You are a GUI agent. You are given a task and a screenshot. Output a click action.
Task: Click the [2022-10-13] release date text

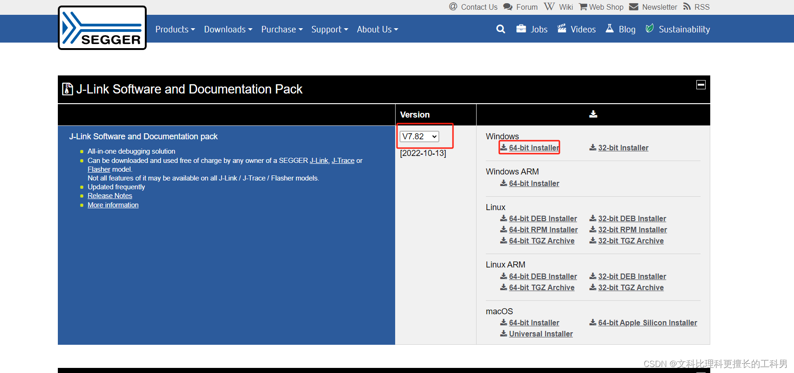(x=423, y=153)
